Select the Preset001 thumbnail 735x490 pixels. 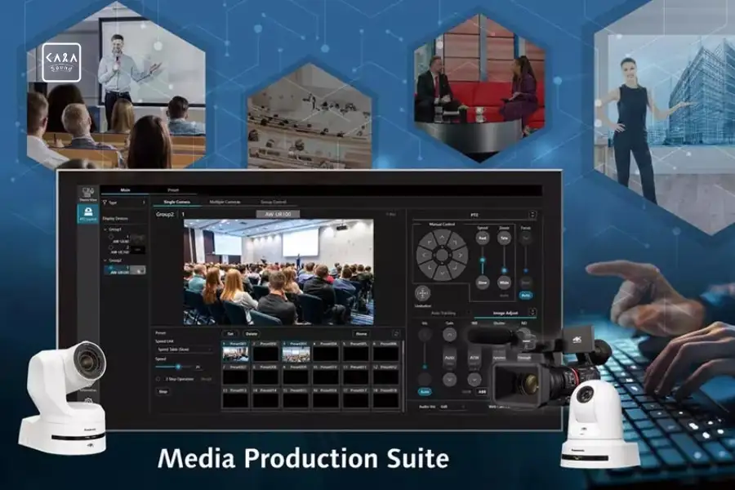pos(236,352)
